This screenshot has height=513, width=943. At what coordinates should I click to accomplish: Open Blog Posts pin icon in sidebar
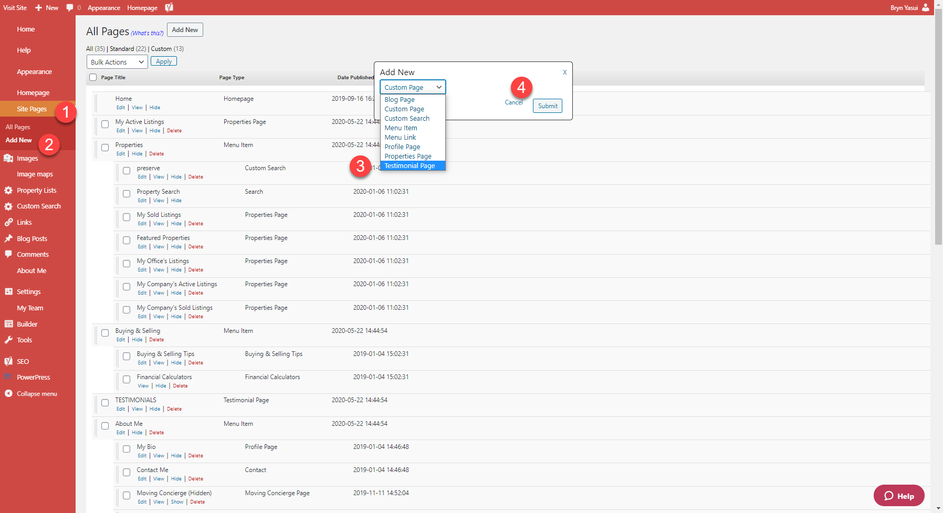click(x=8, y=238)
